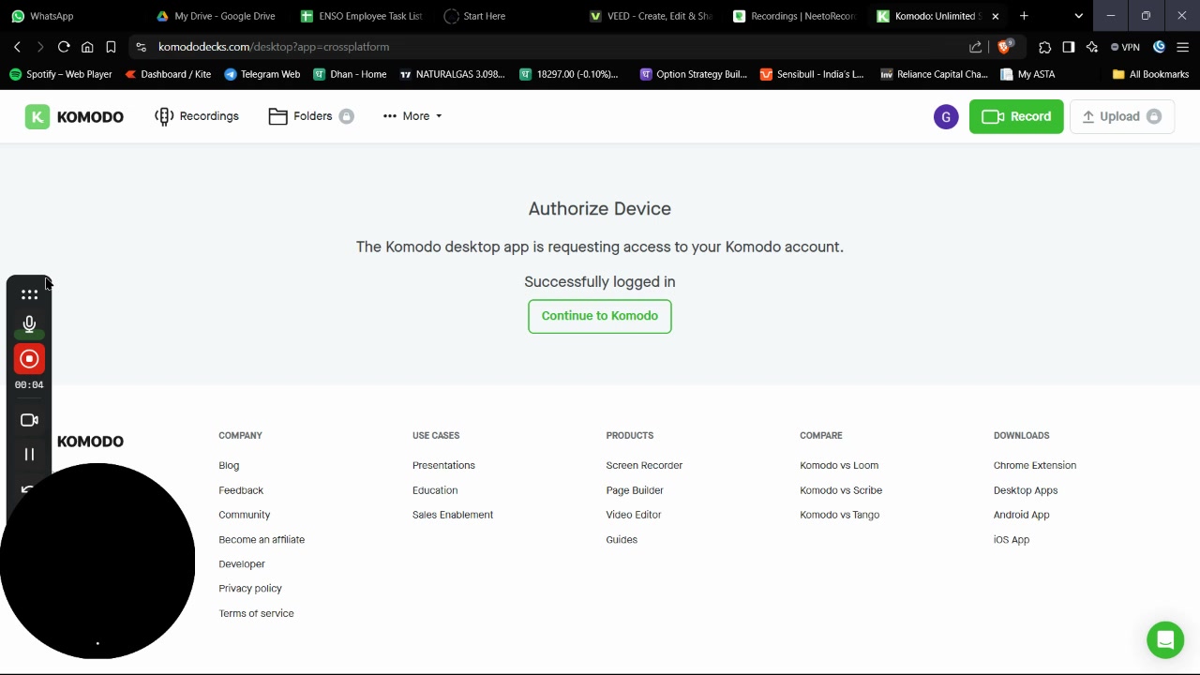The height and width of the screenshot is (675, 1200).
Task: Switch to Recordings NeetoRecord tab
Action: [794, 16]
